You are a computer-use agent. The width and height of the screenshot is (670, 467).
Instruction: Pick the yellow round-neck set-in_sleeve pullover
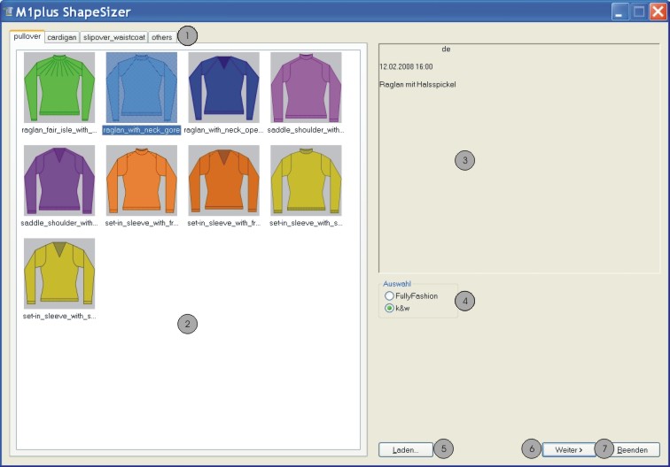pos(306,180)
